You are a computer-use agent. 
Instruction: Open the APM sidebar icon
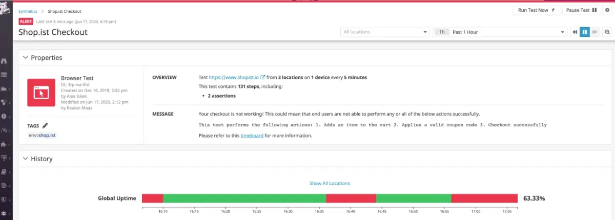point(4,158)
